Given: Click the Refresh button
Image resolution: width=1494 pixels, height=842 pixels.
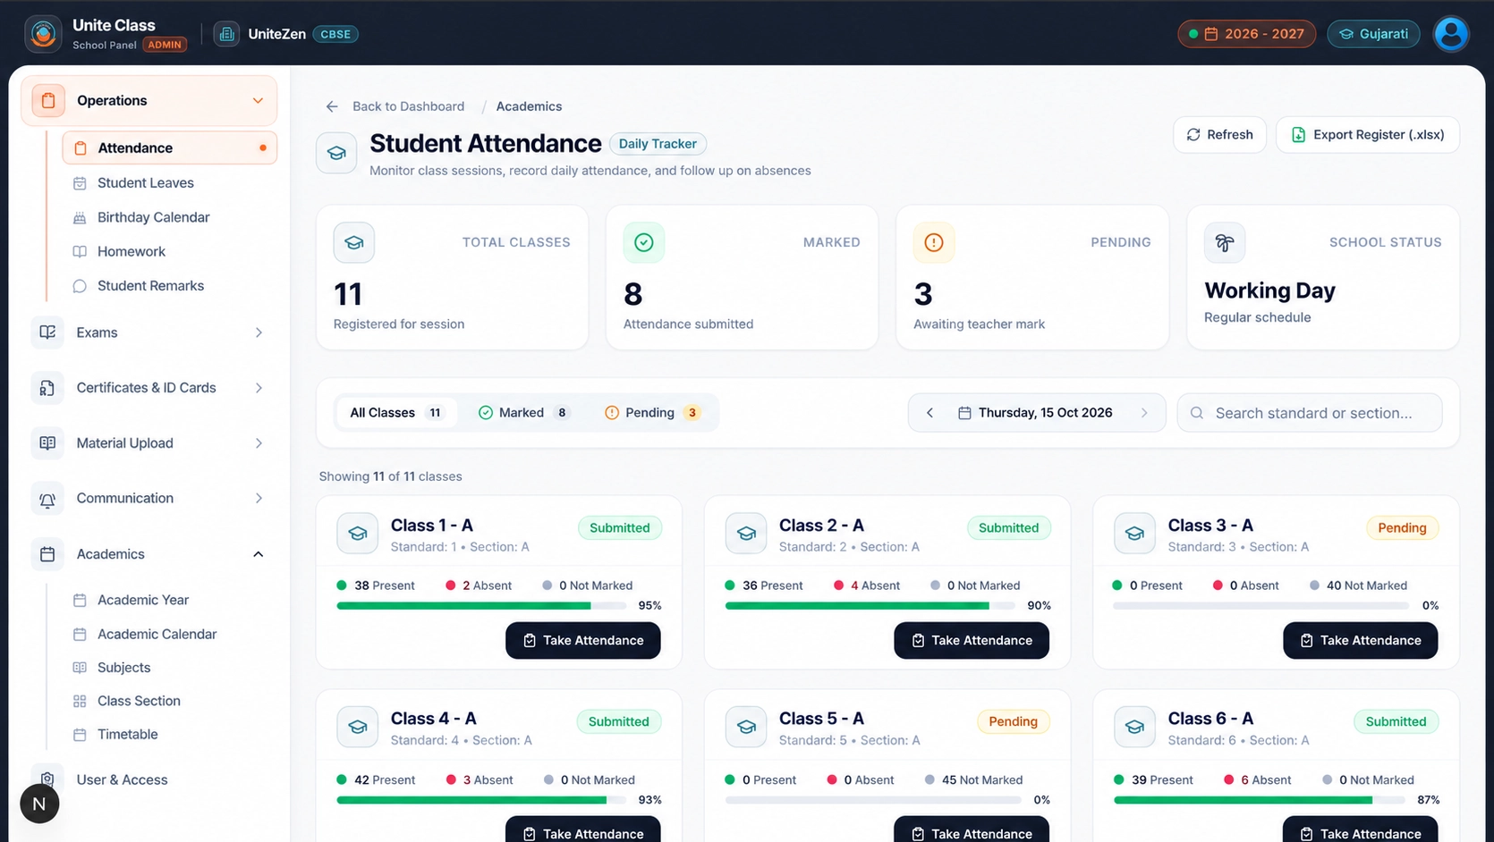Looking at the screenshot, I should (1219, 135).
